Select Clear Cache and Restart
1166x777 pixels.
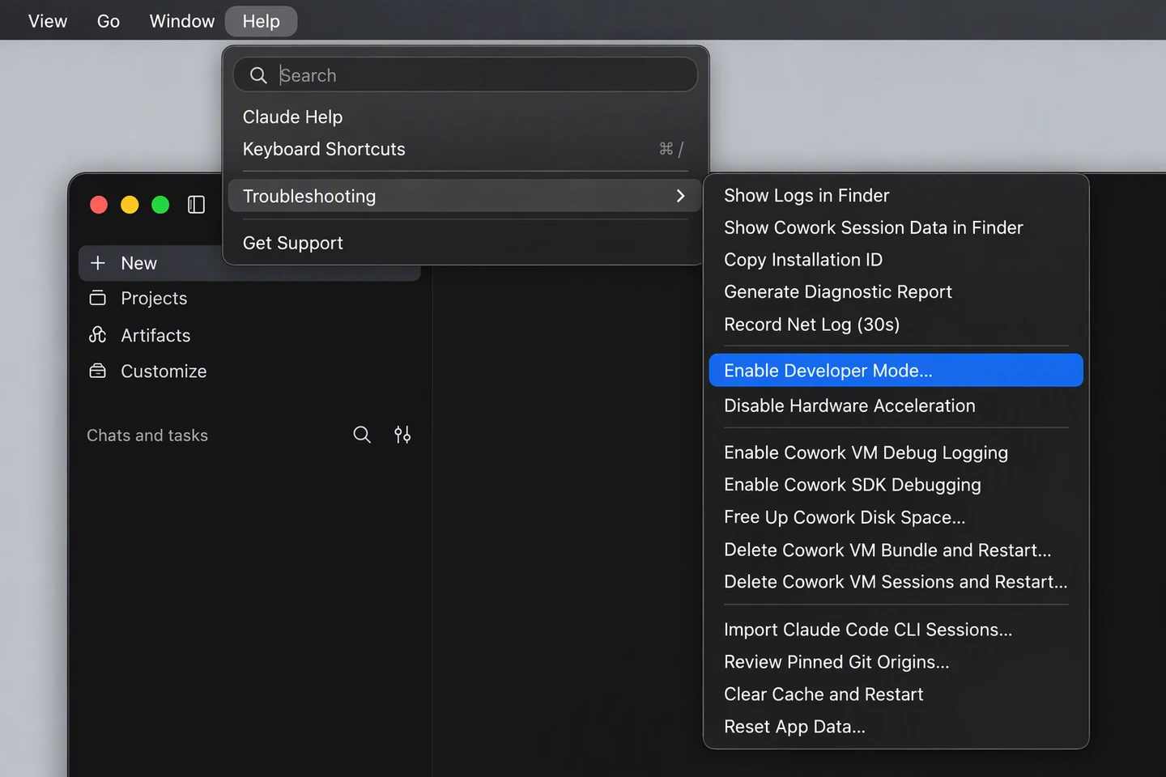[896, 694]
